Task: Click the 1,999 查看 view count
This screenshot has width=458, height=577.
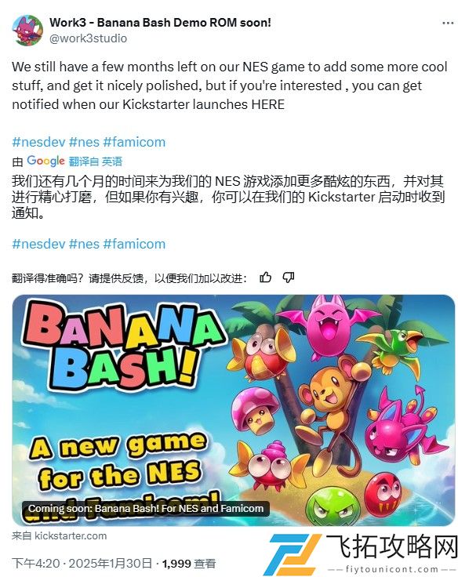Action: pos(189,564)
